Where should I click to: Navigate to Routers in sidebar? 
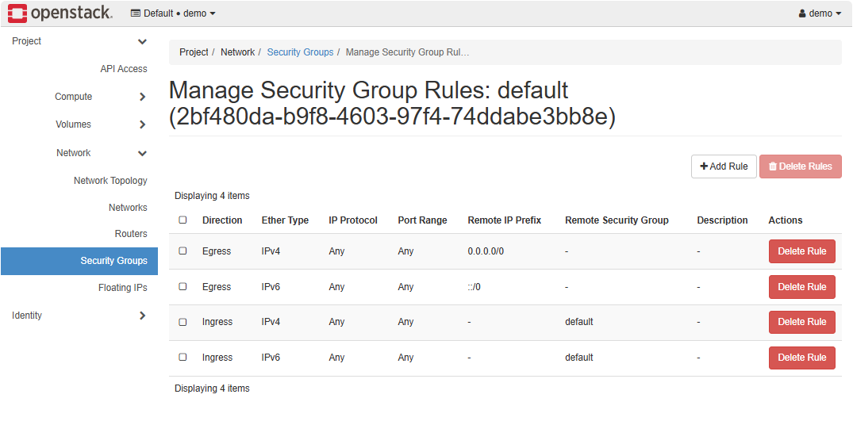(x=131, y=234)
